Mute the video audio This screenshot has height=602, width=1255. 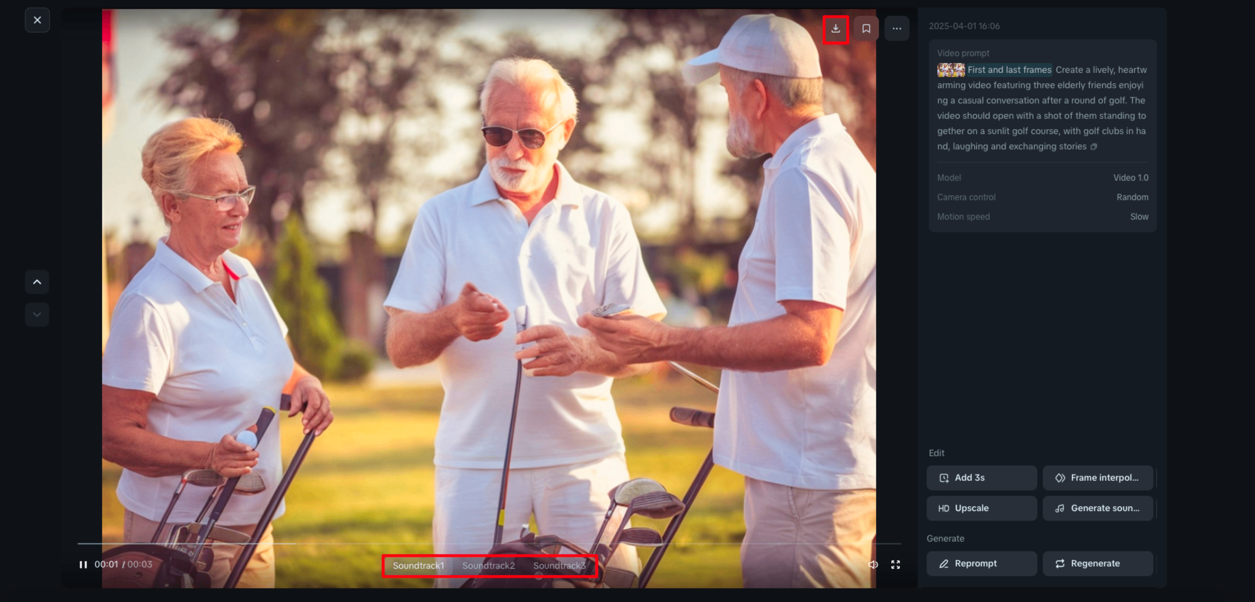coord(874,564)
